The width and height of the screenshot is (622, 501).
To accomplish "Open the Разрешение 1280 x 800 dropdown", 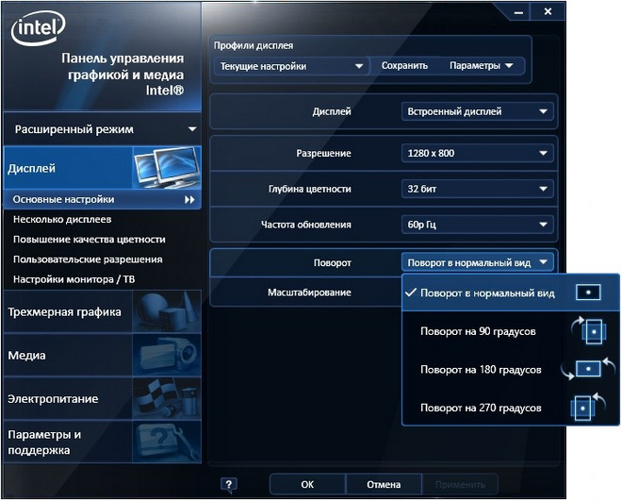I will pos(478,154).
